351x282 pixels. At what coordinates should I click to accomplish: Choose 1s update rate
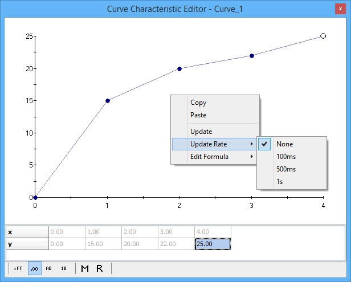(x=280, y=182)
